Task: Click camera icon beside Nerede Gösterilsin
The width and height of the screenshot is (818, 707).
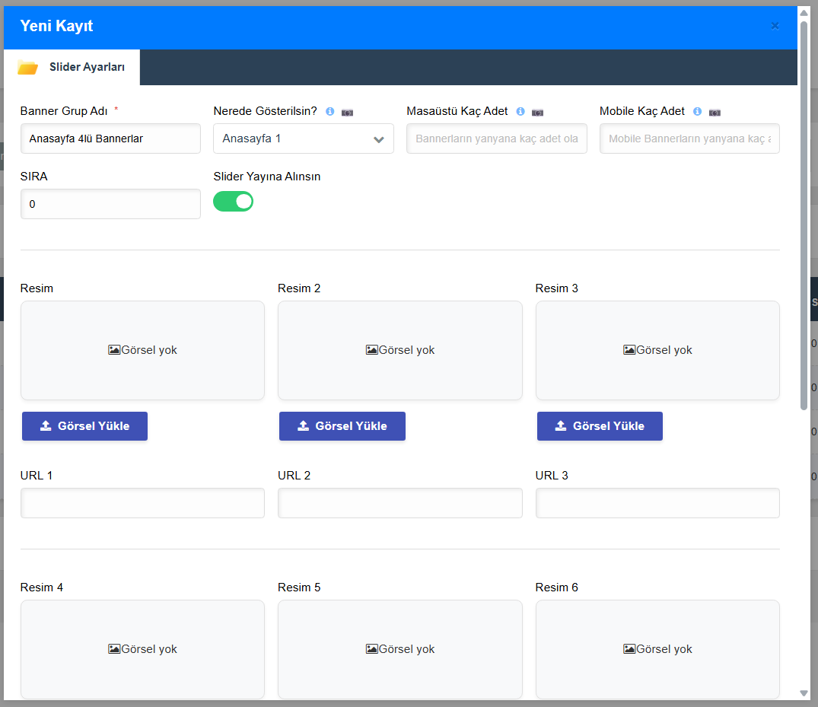Action: coord(347,112)
